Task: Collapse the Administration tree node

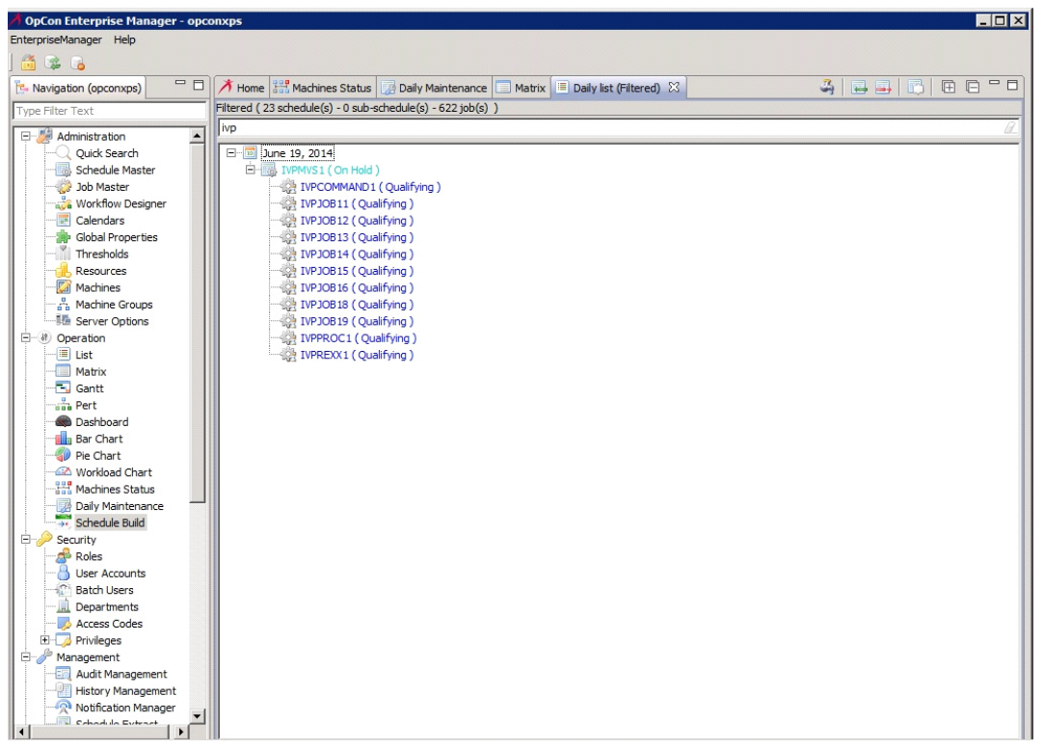Action: 25,137
